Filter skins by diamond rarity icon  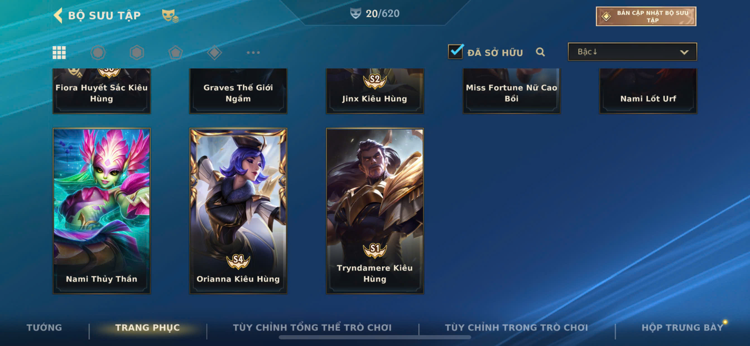click(x=215, y=53)
